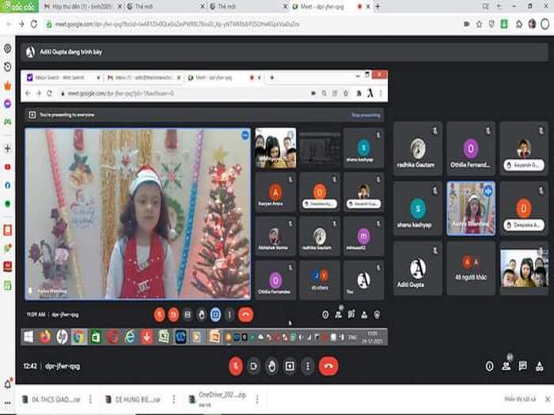
Task: Add a new sidebar shortcut with plus
Action: click(7, 149)
